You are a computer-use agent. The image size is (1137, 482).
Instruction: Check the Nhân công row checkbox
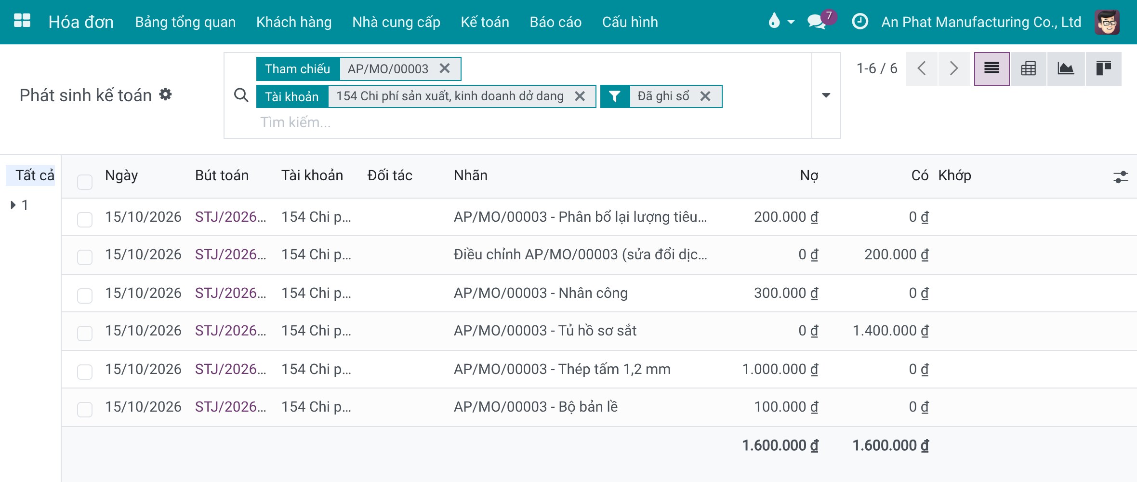(85, 296)
